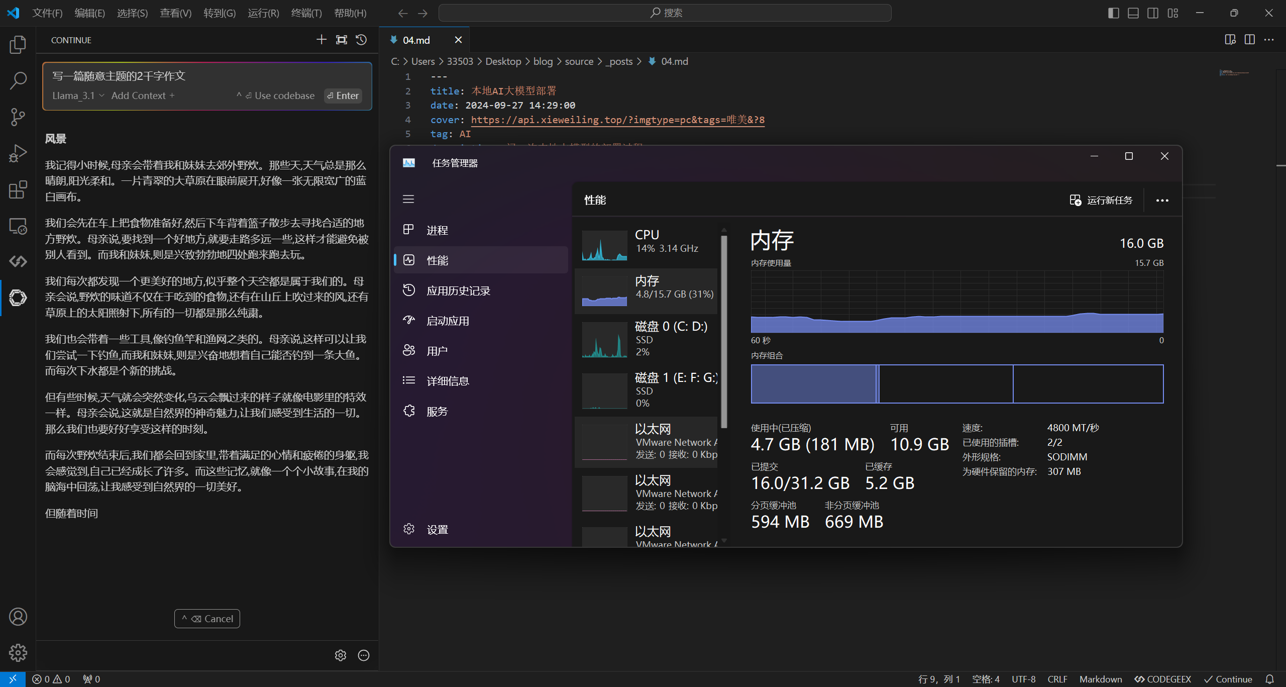
Task: Toggle Task Manager hamburger navigation menu
Action: click(x=408, y=199)
